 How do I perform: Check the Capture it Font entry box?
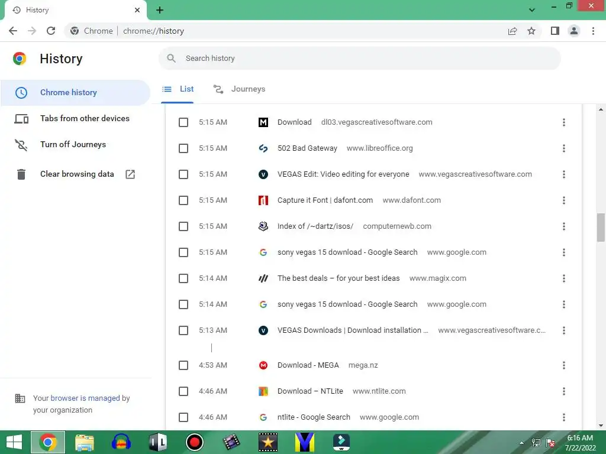tap(183, 200)
